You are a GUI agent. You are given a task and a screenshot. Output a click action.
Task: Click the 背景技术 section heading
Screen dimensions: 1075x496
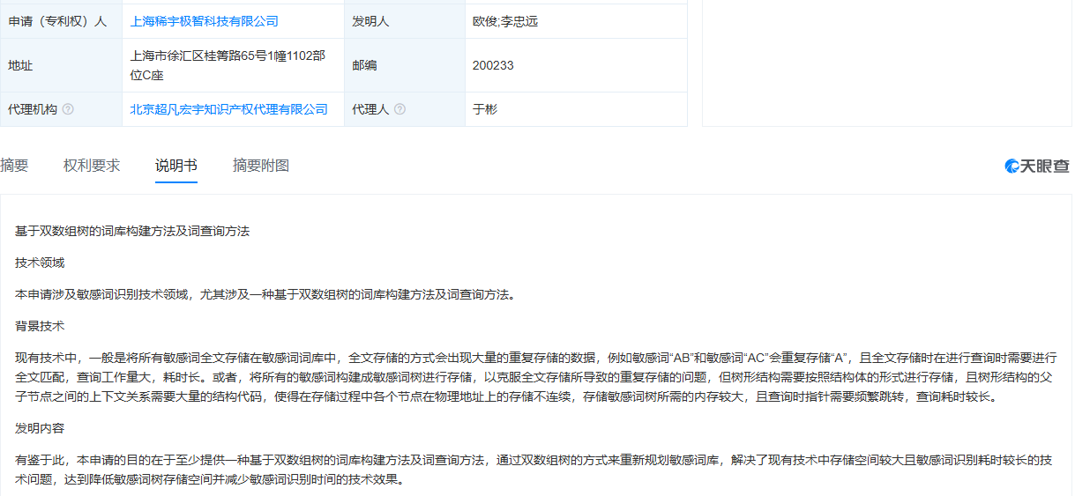click(40, 326)
